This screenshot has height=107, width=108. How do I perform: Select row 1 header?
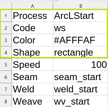[6, 16]
